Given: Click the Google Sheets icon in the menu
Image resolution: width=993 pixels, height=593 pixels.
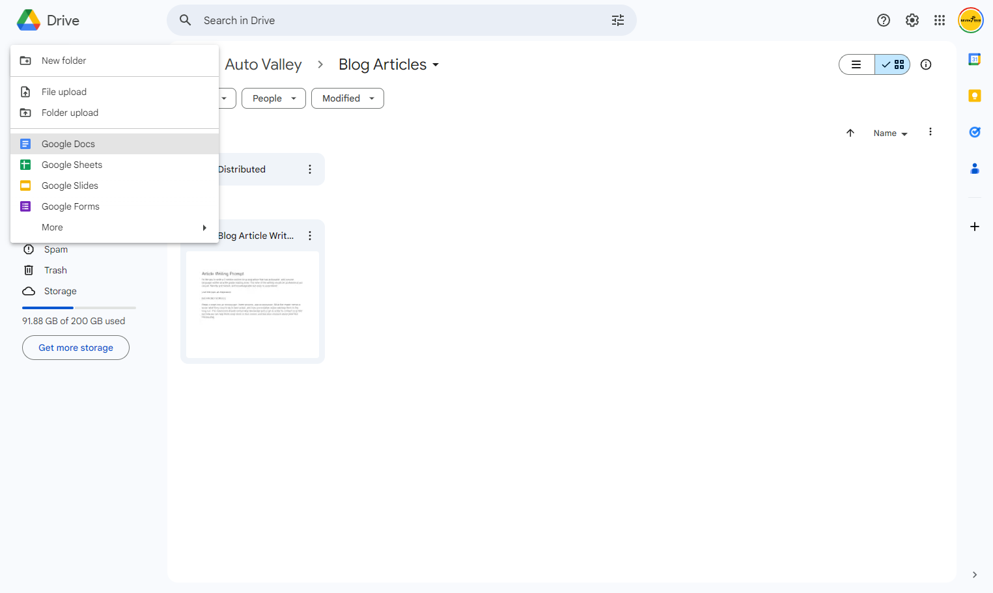Looking at the screenshot, I should [x=25, y=165].
